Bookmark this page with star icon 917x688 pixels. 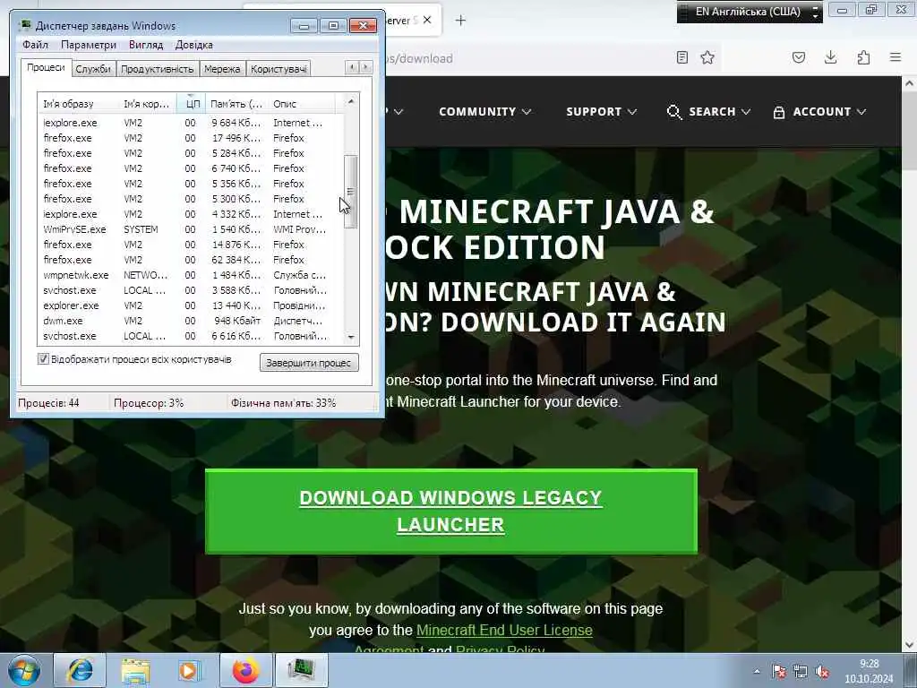tap(707, 57)
